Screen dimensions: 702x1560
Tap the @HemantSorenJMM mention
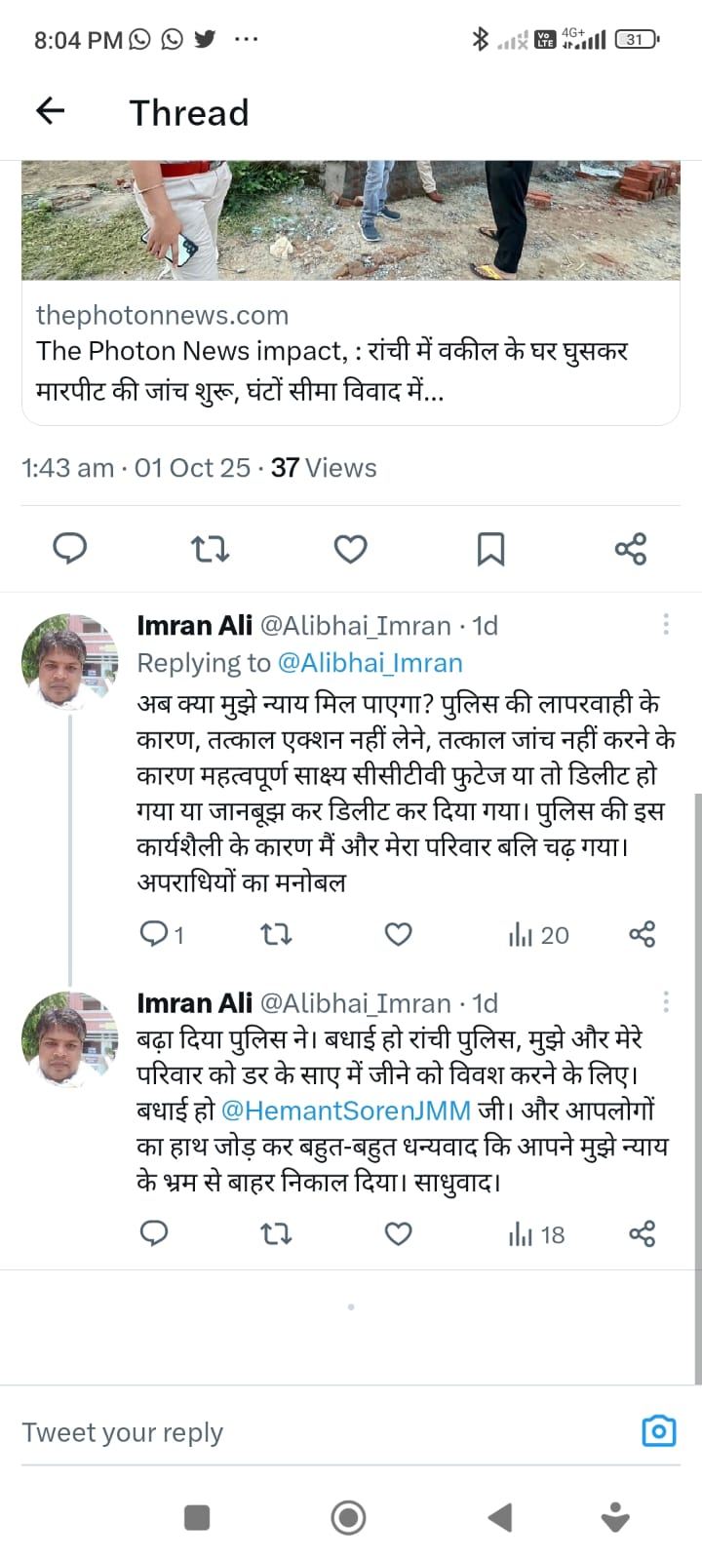click(x=345, y=1111)
